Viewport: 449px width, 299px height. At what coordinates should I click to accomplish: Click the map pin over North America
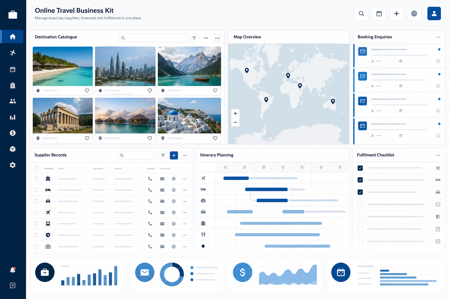click(247, 70)
